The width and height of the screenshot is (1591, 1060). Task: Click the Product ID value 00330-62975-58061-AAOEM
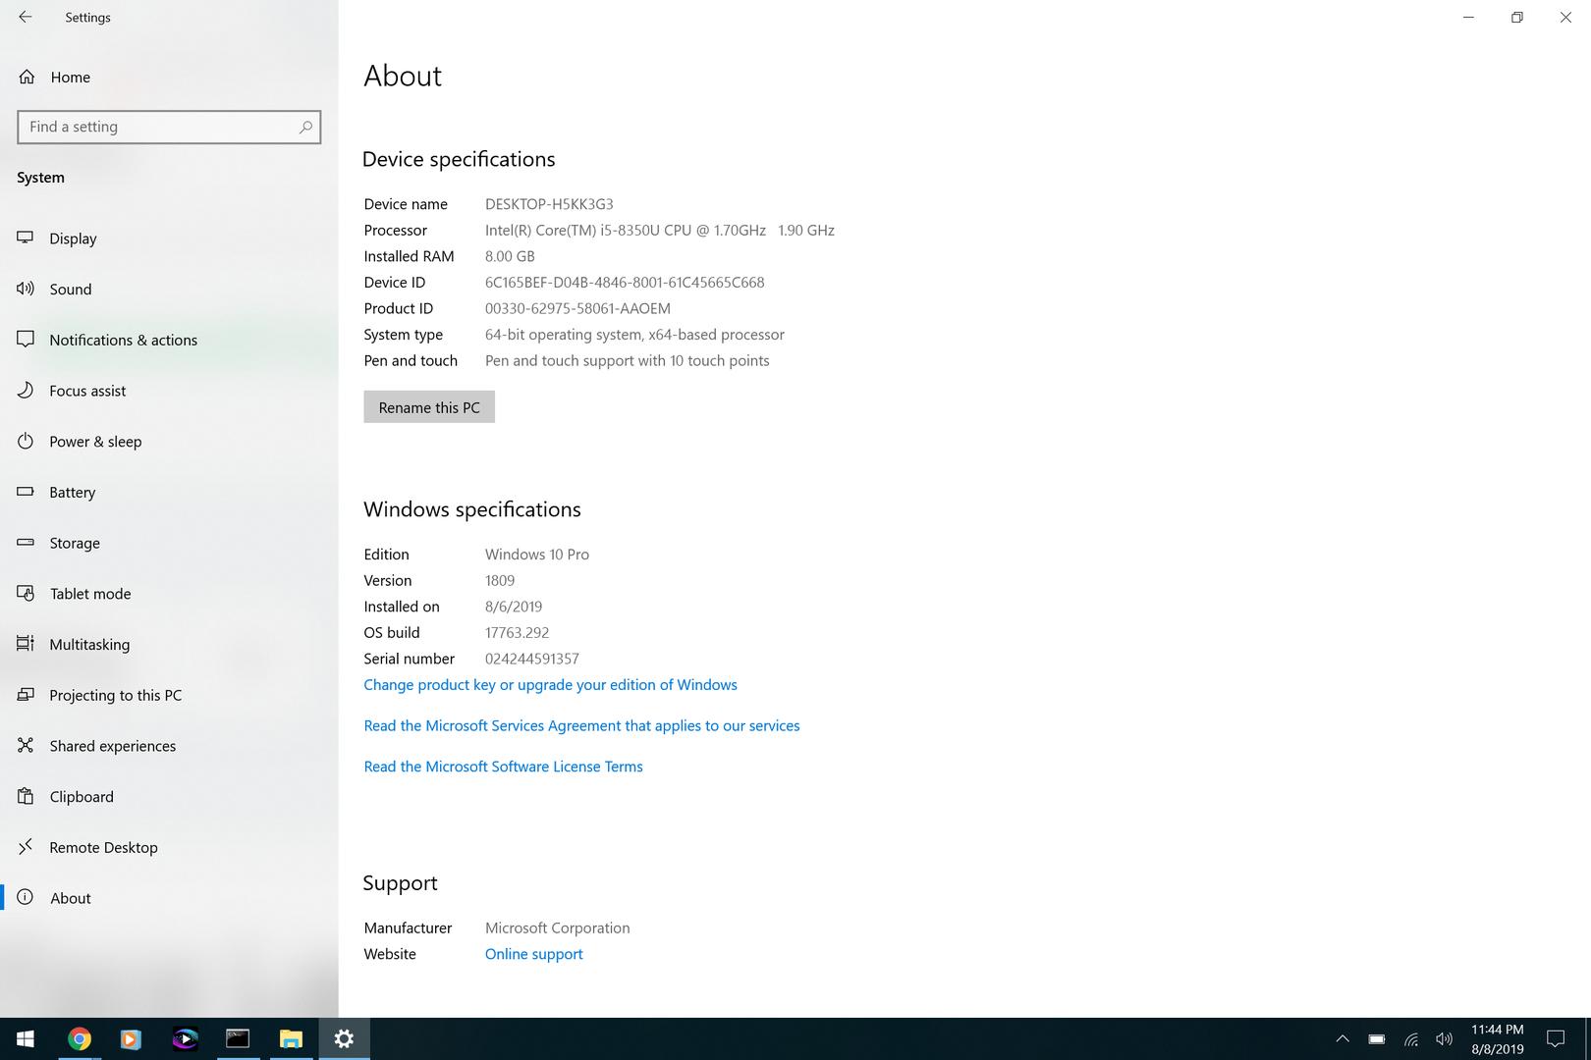click(x=577, y=308)
